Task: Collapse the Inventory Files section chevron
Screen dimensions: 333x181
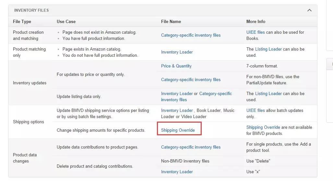Action: pos(309,10)
